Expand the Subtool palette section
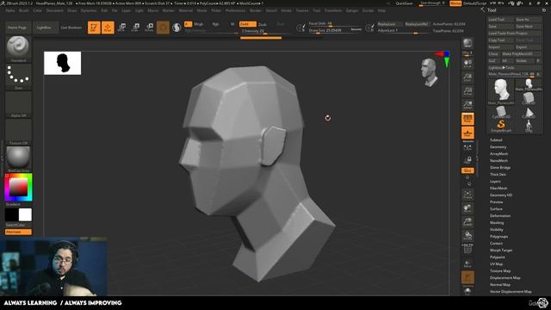Image resolution: width=551 pixels, height=310 pixels. (x=496, y=139)
